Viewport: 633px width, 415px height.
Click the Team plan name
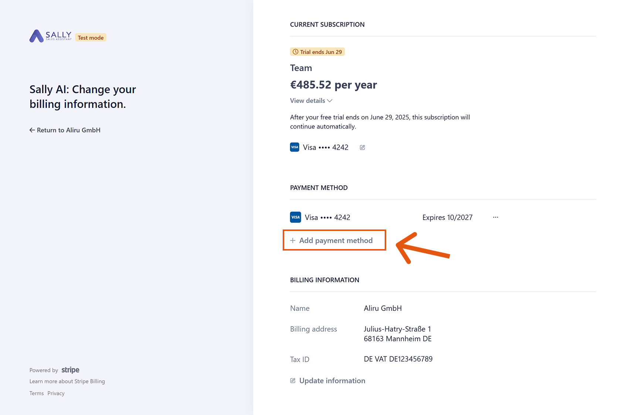coord(301,68)
